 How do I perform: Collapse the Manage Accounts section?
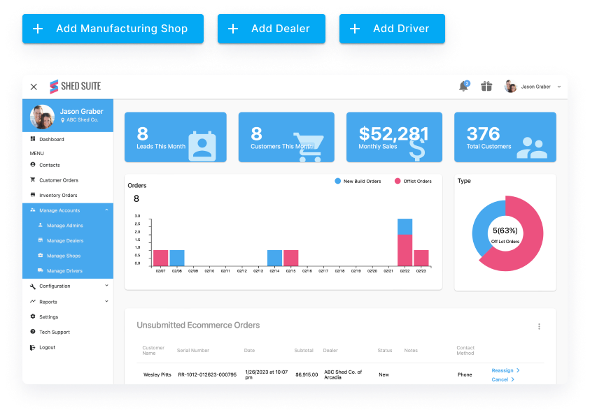(106, 210)
